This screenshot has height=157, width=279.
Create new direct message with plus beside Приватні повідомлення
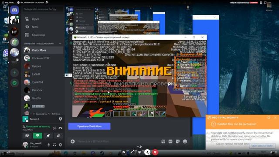coord(60,44)
